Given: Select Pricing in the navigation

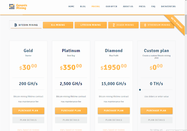Looking at the screenshot, I should pyautogui.click(x=96, y=6).
